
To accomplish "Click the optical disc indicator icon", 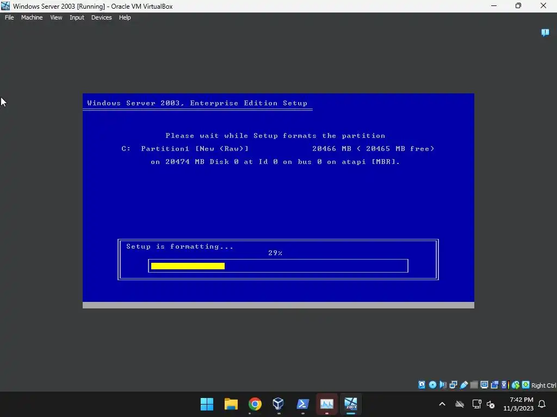I will tap(432, 385).
